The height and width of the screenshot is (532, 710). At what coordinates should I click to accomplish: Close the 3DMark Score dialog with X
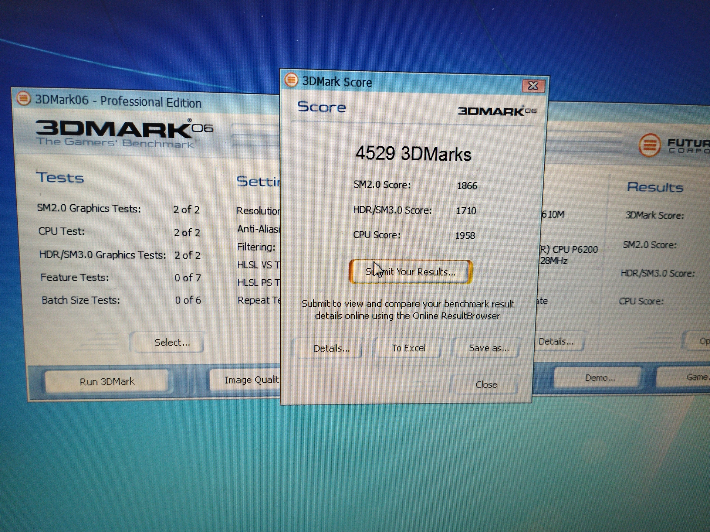tap(533, 86)
